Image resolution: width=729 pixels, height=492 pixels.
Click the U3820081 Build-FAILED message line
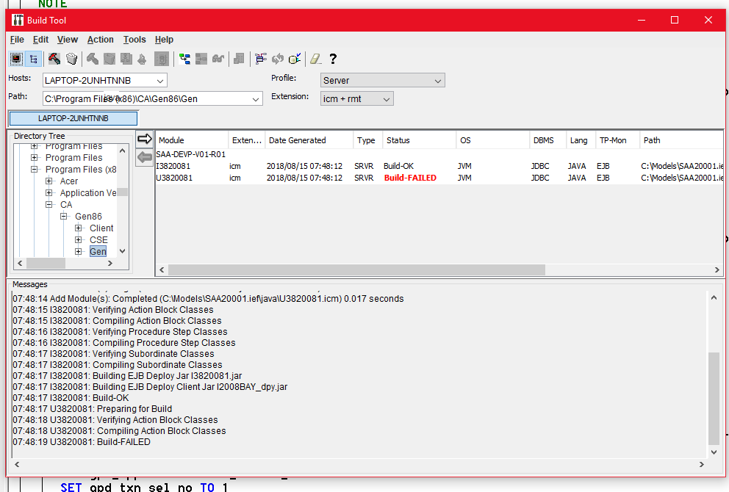click(x=82, y=442)
